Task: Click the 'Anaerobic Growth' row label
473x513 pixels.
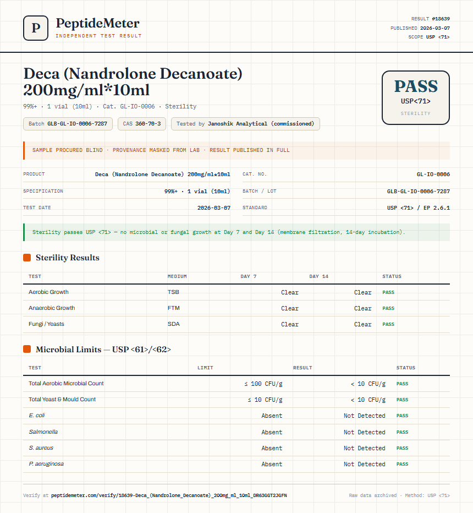Action: tap(52, 308)
